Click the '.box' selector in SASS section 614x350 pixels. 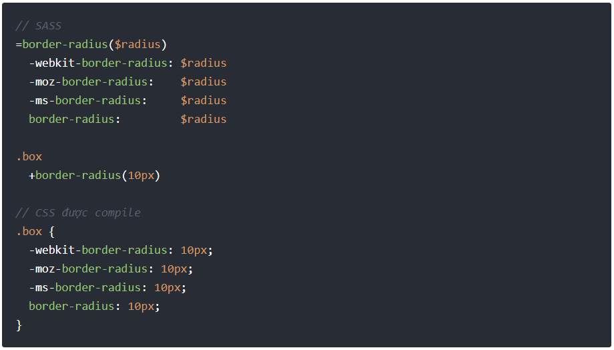coord(29,157)
